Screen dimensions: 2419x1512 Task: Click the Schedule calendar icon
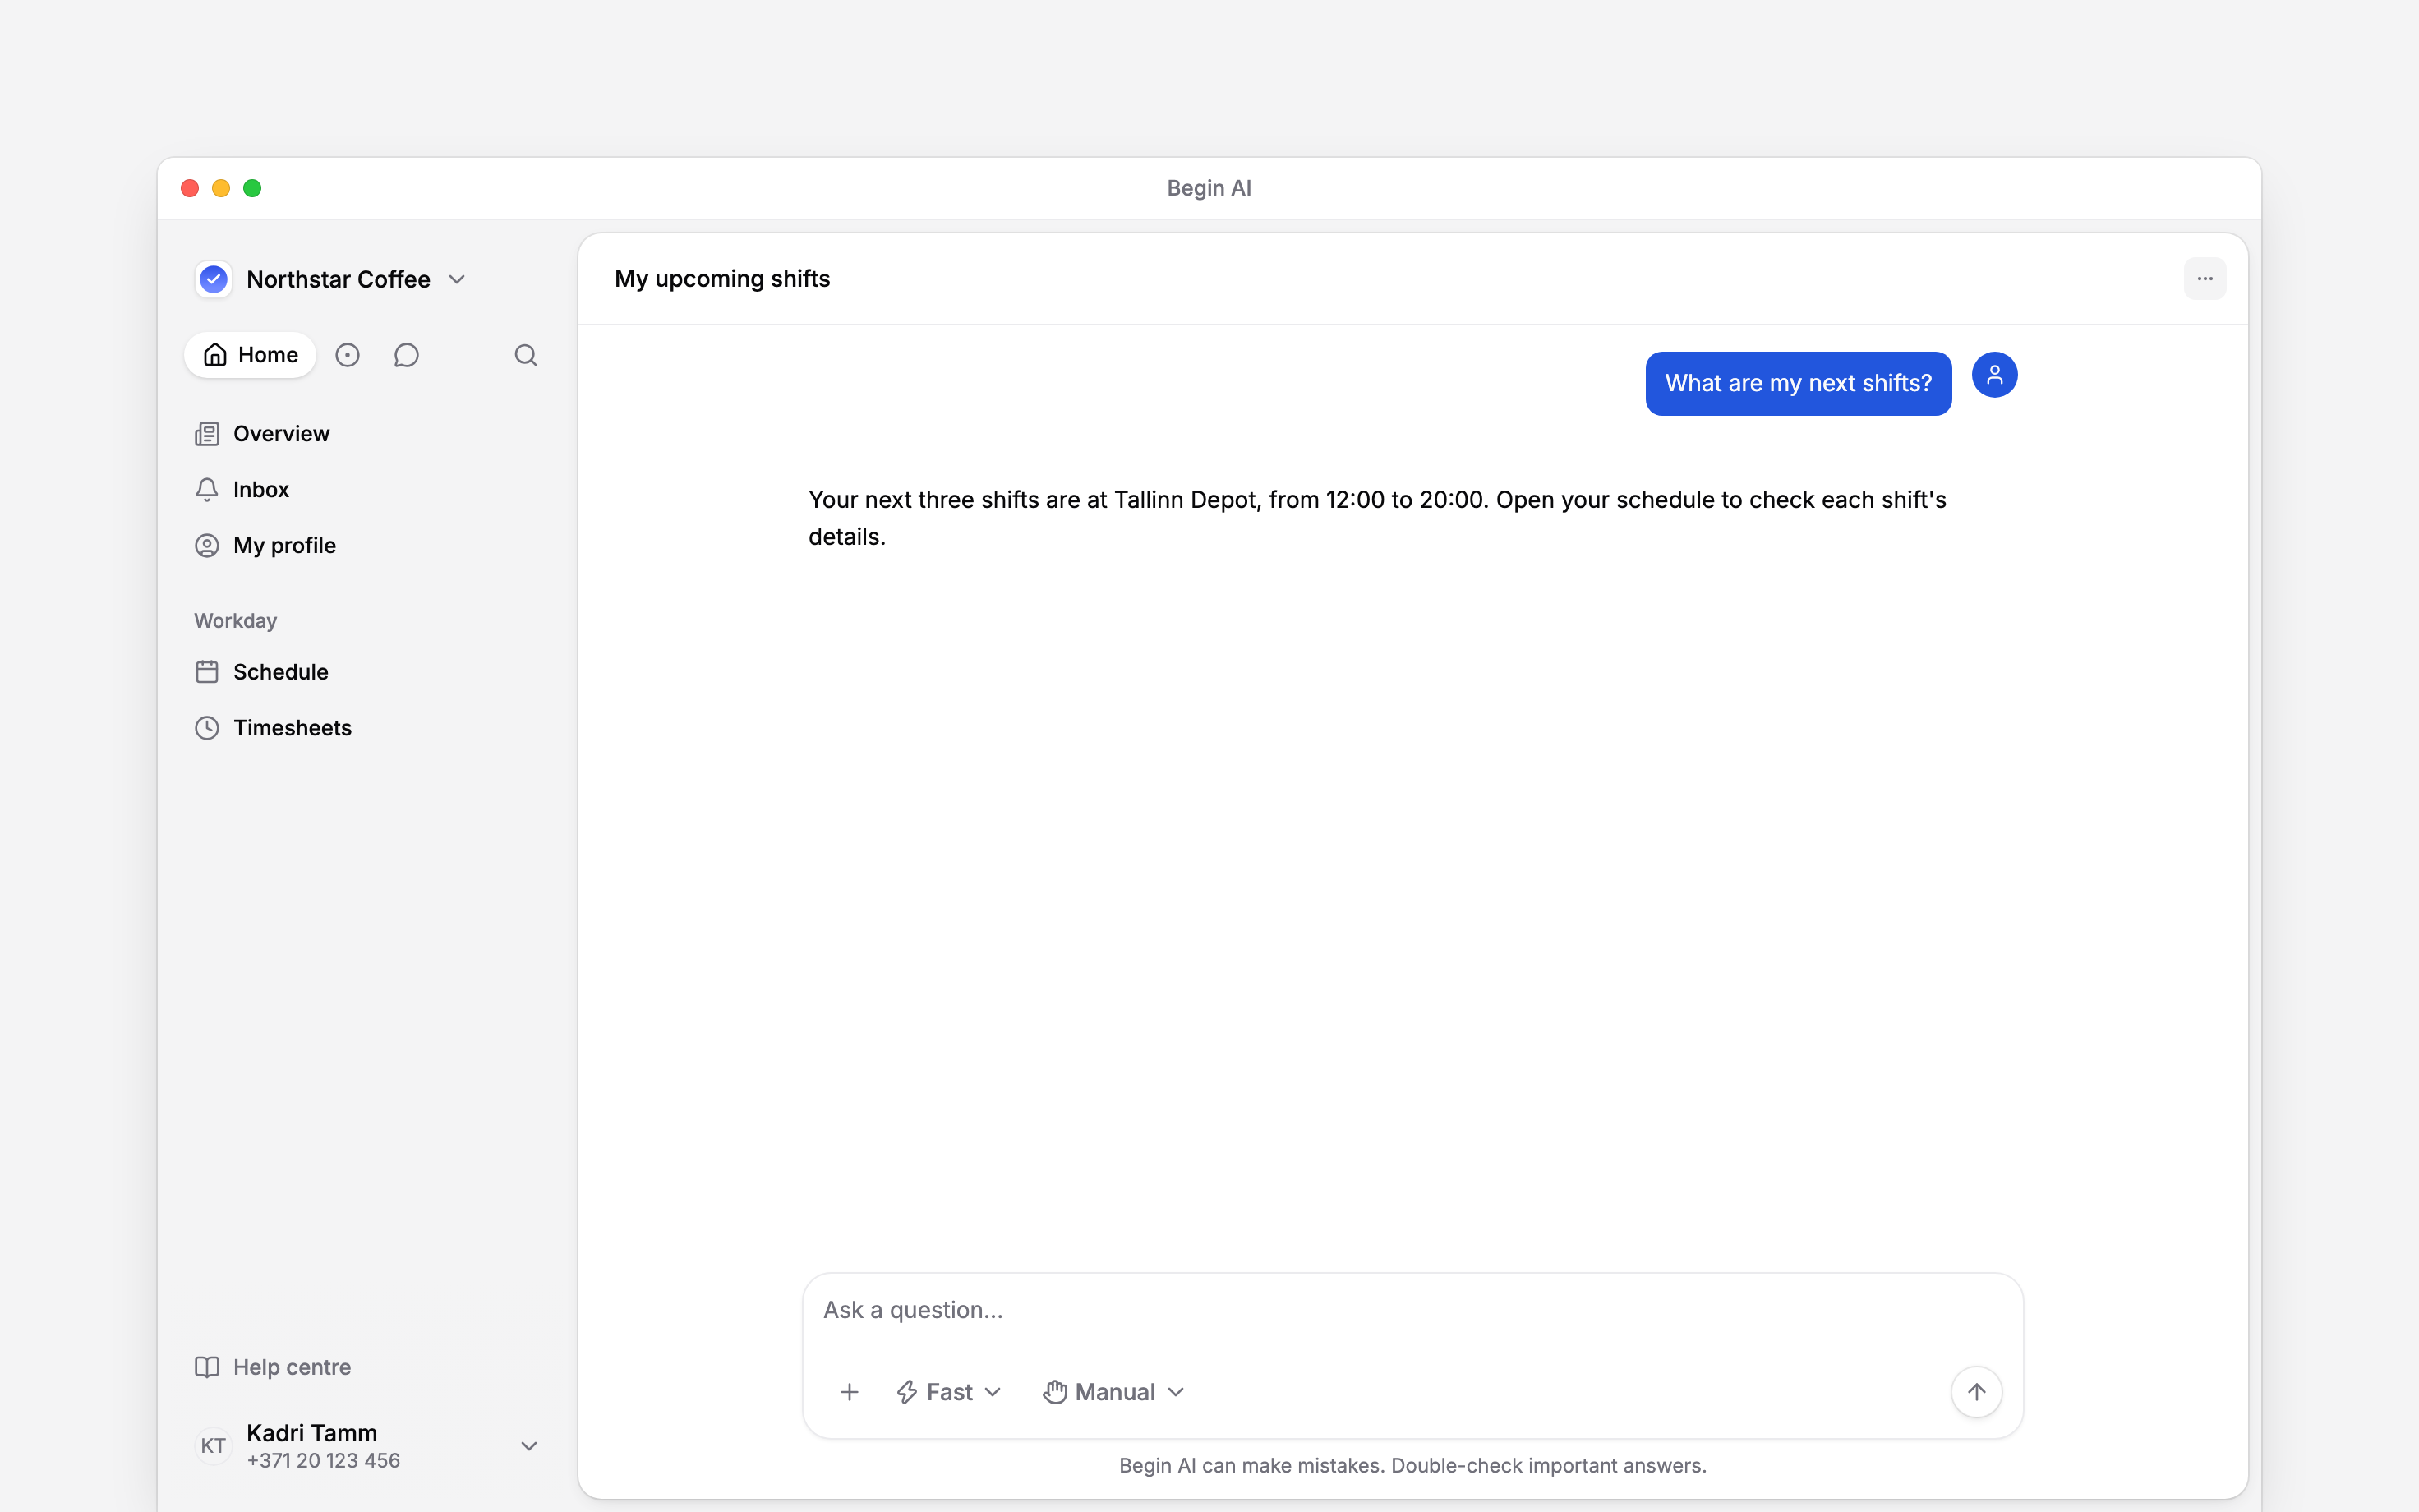coord(207,672)
